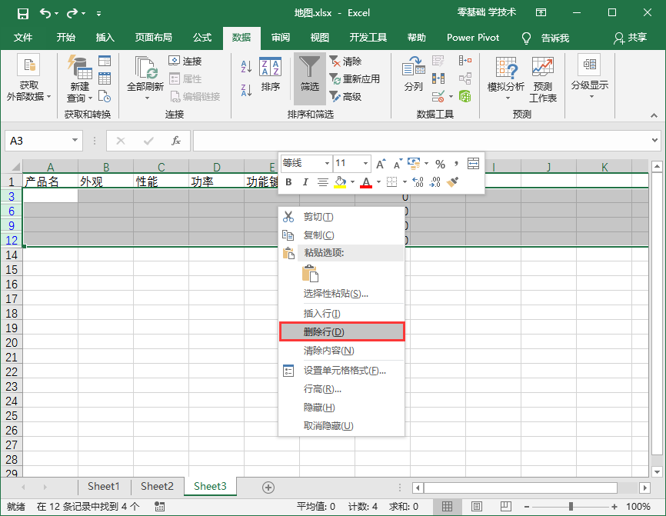Expand the fill color dropdown arrow
Screen dimensions: 666x516
pos(351,181)
